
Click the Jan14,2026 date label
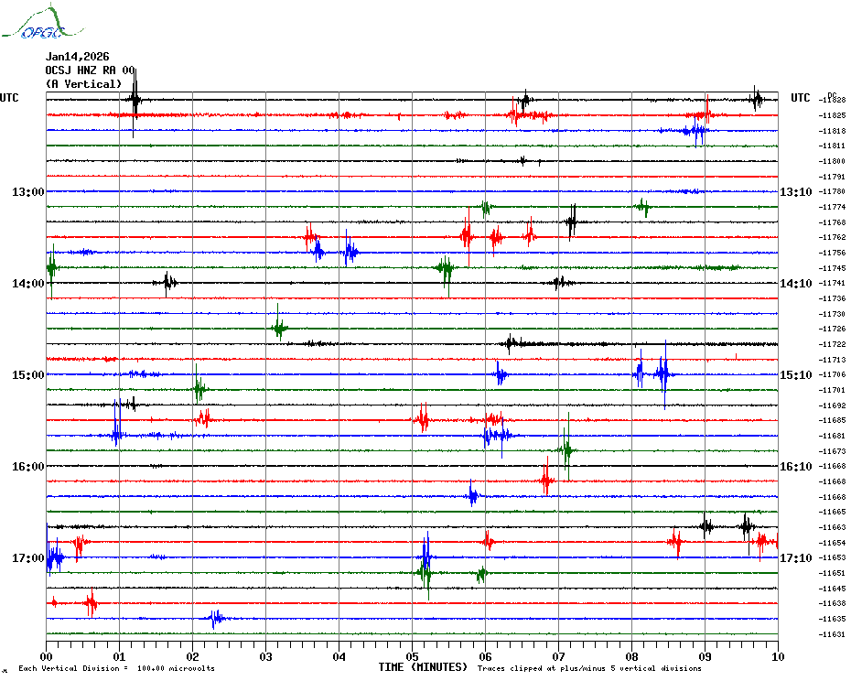77,57
